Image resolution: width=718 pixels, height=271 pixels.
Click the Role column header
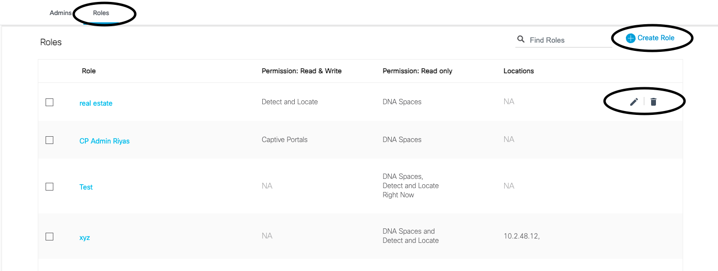[x=89, y=71]
